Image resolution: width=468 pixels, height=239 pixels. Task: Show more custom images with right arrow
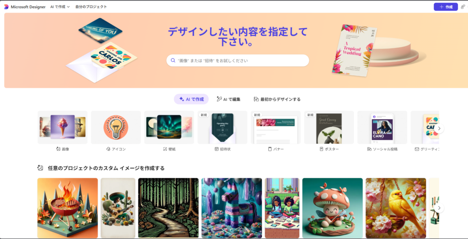click(439, 208)
